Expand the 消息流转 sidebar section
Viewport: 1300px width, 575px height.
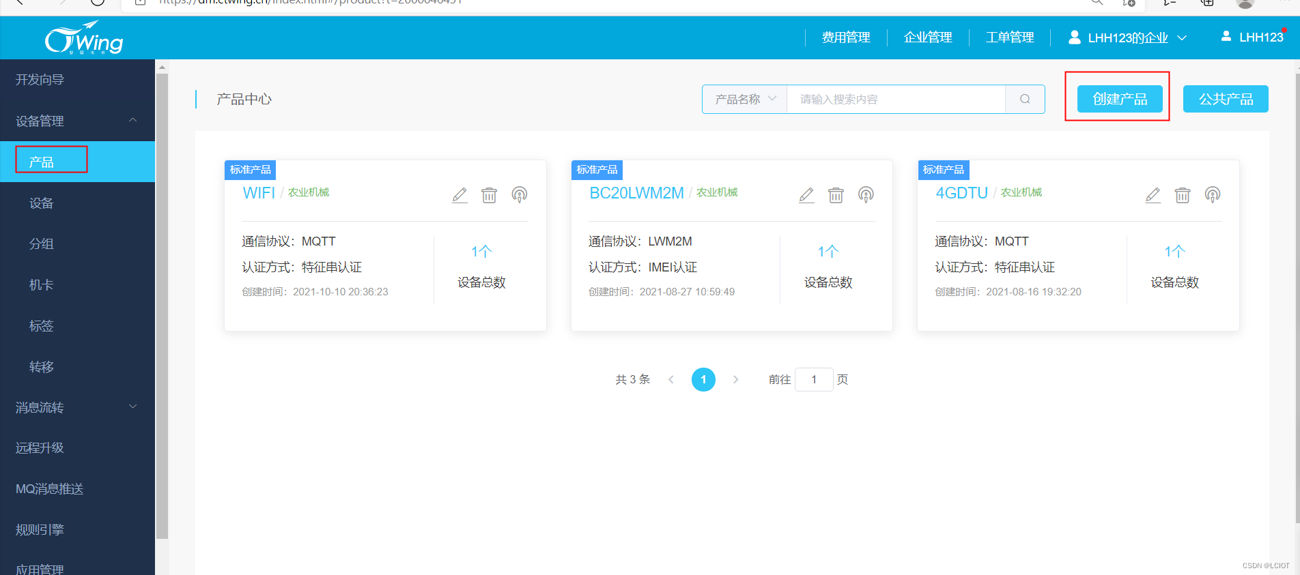click(132, 407)
